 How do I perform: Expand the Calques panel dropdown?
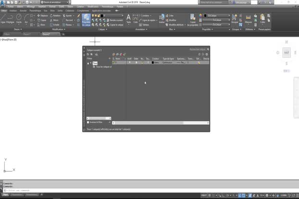point(102,29)
